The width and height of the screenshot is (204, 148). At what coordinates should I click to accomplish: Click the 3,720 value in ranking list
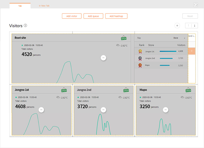(181, 58)
